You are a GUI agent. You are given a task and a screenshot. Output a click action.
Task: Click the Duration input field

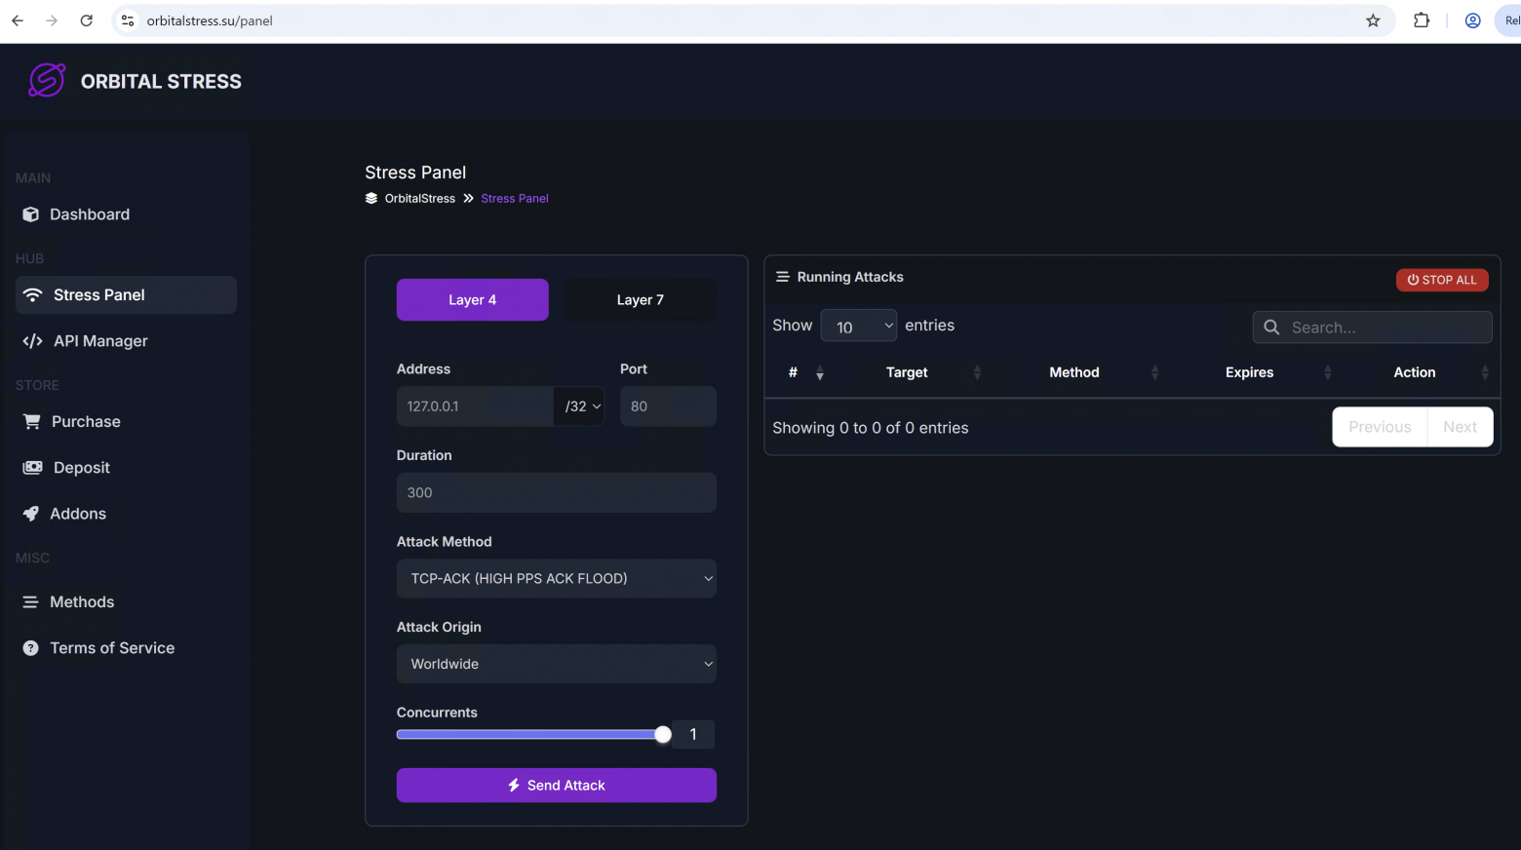pos(557,492)
